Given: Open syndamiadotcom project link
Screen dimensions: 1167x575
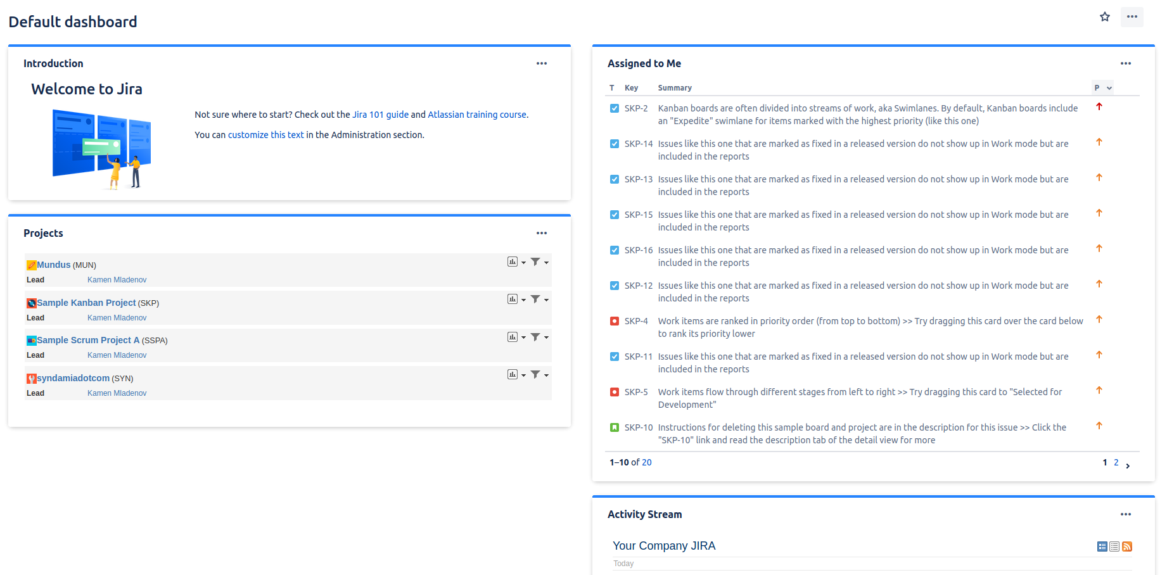Looking at the screenshot, I should click(73, 378).
